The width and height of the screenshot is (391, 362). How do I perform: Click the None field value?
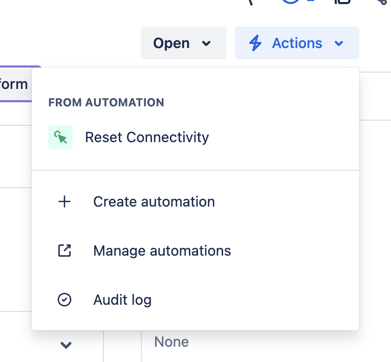click(171, 342)
